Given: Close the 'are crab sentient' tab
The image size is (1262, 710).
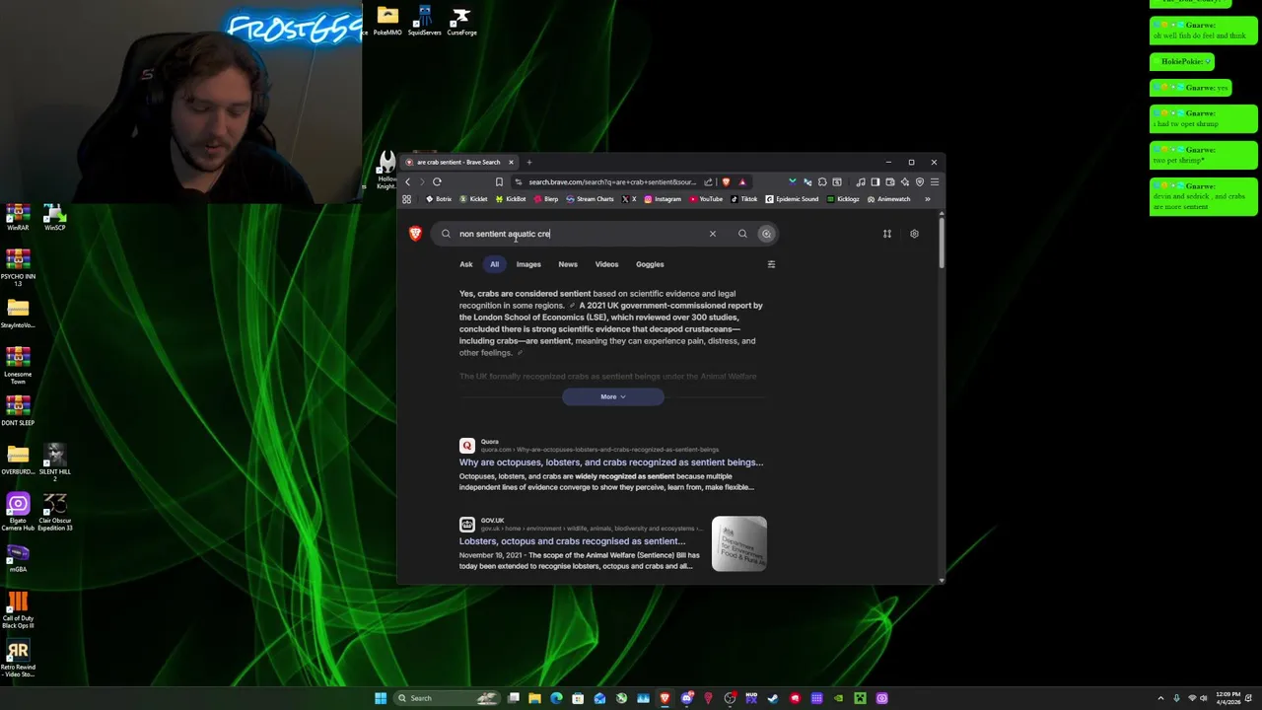Looking at the screenshot, I should pyautogui.click(x=511, y=162).
